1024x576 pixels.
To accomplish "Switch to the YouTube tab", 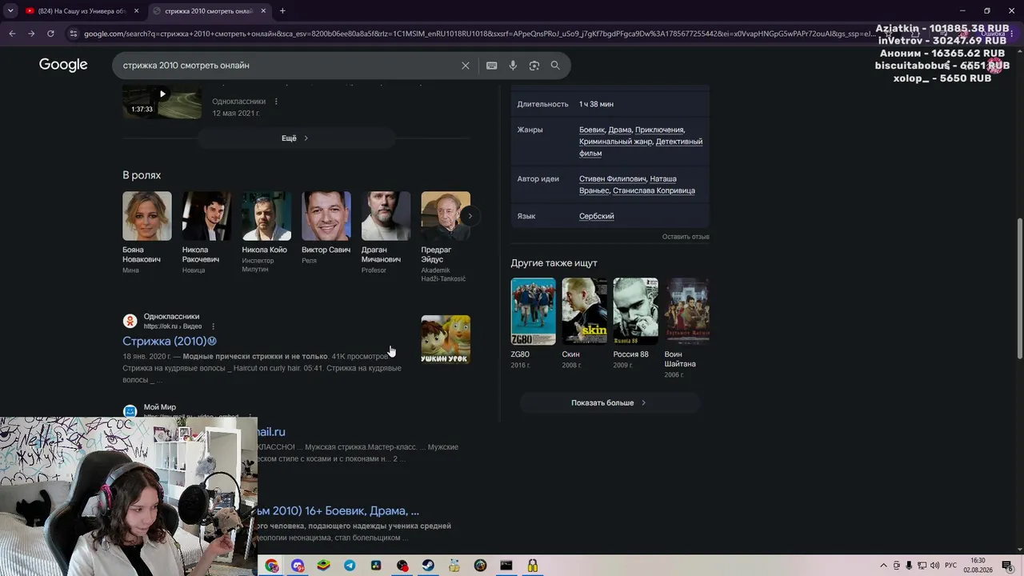I will pyautogui.click(x=82, y=11).
